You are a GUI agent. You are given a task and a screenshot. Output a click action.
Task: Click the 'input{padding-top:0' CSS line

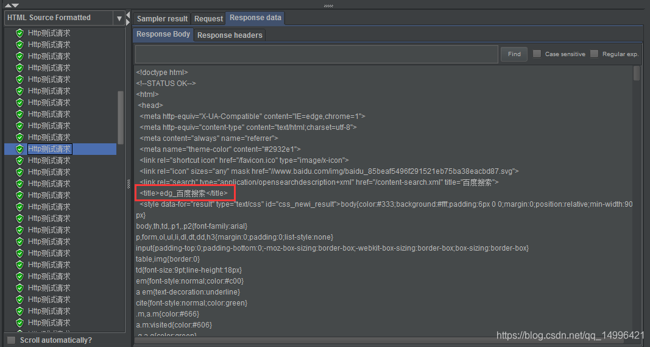pyautogui.click(x=333, y=248)
